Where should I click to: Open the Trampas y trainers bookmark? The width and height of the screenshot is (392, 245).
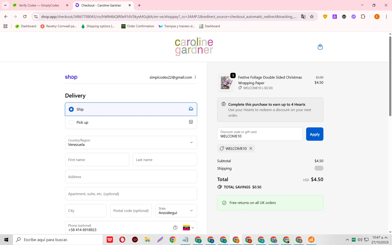(177, 26)
